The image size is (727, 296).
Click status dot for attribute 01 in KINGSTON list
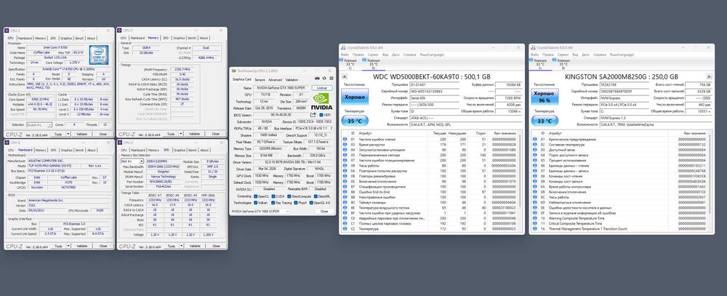tap(534, 139)
